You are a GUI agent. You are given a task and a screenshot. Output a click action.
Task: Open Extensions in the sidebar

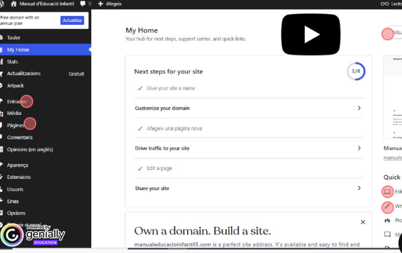point(19,177)
